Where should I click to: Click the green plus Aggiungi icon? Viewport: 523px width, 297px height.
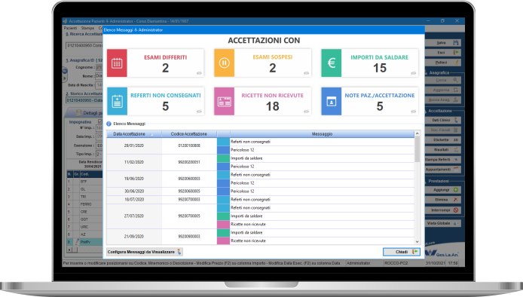456,190
